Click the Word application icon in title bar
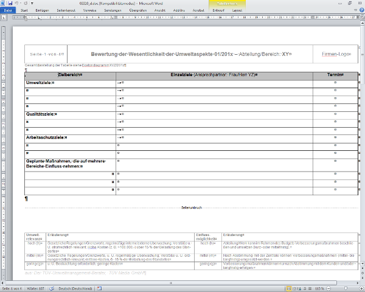Image resolution: width=365 pixels, height=292 pixels. click(3, 3)
